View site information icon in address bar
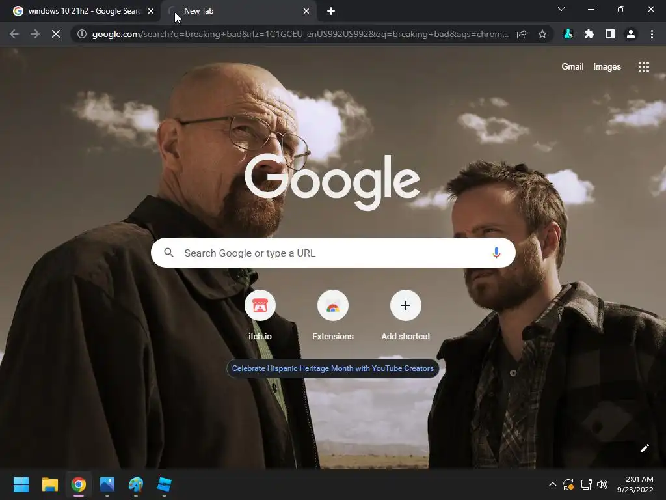666x500 pixels. (x=81, y=34)
